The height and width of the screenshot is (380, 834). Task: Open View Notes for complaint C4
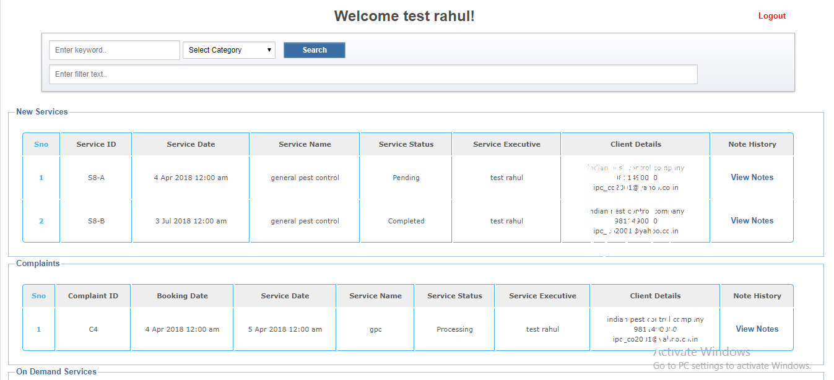pos(757,329)
